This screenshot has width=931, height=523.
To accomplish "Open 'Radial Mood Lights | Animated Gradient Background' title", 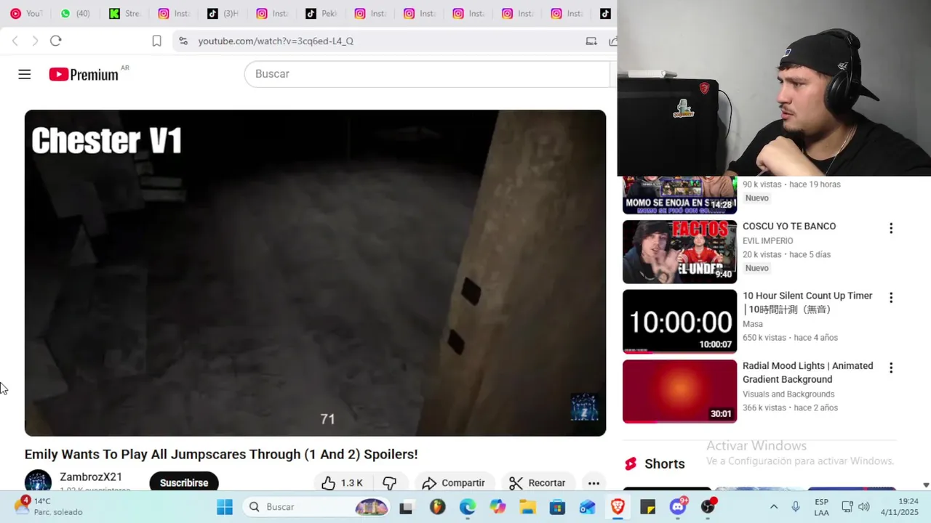I will tap(808, 373).
